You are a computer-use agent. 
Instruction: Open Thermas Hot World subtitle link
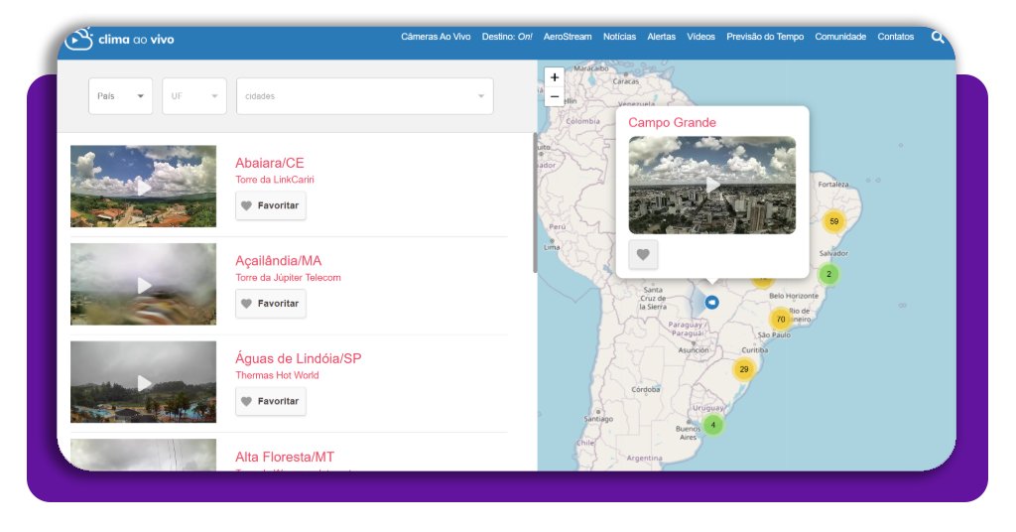click(278, 375)
